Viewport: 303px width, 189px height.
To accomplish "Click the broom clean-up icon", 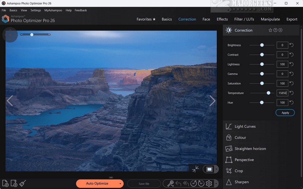I will click(23, 183).
